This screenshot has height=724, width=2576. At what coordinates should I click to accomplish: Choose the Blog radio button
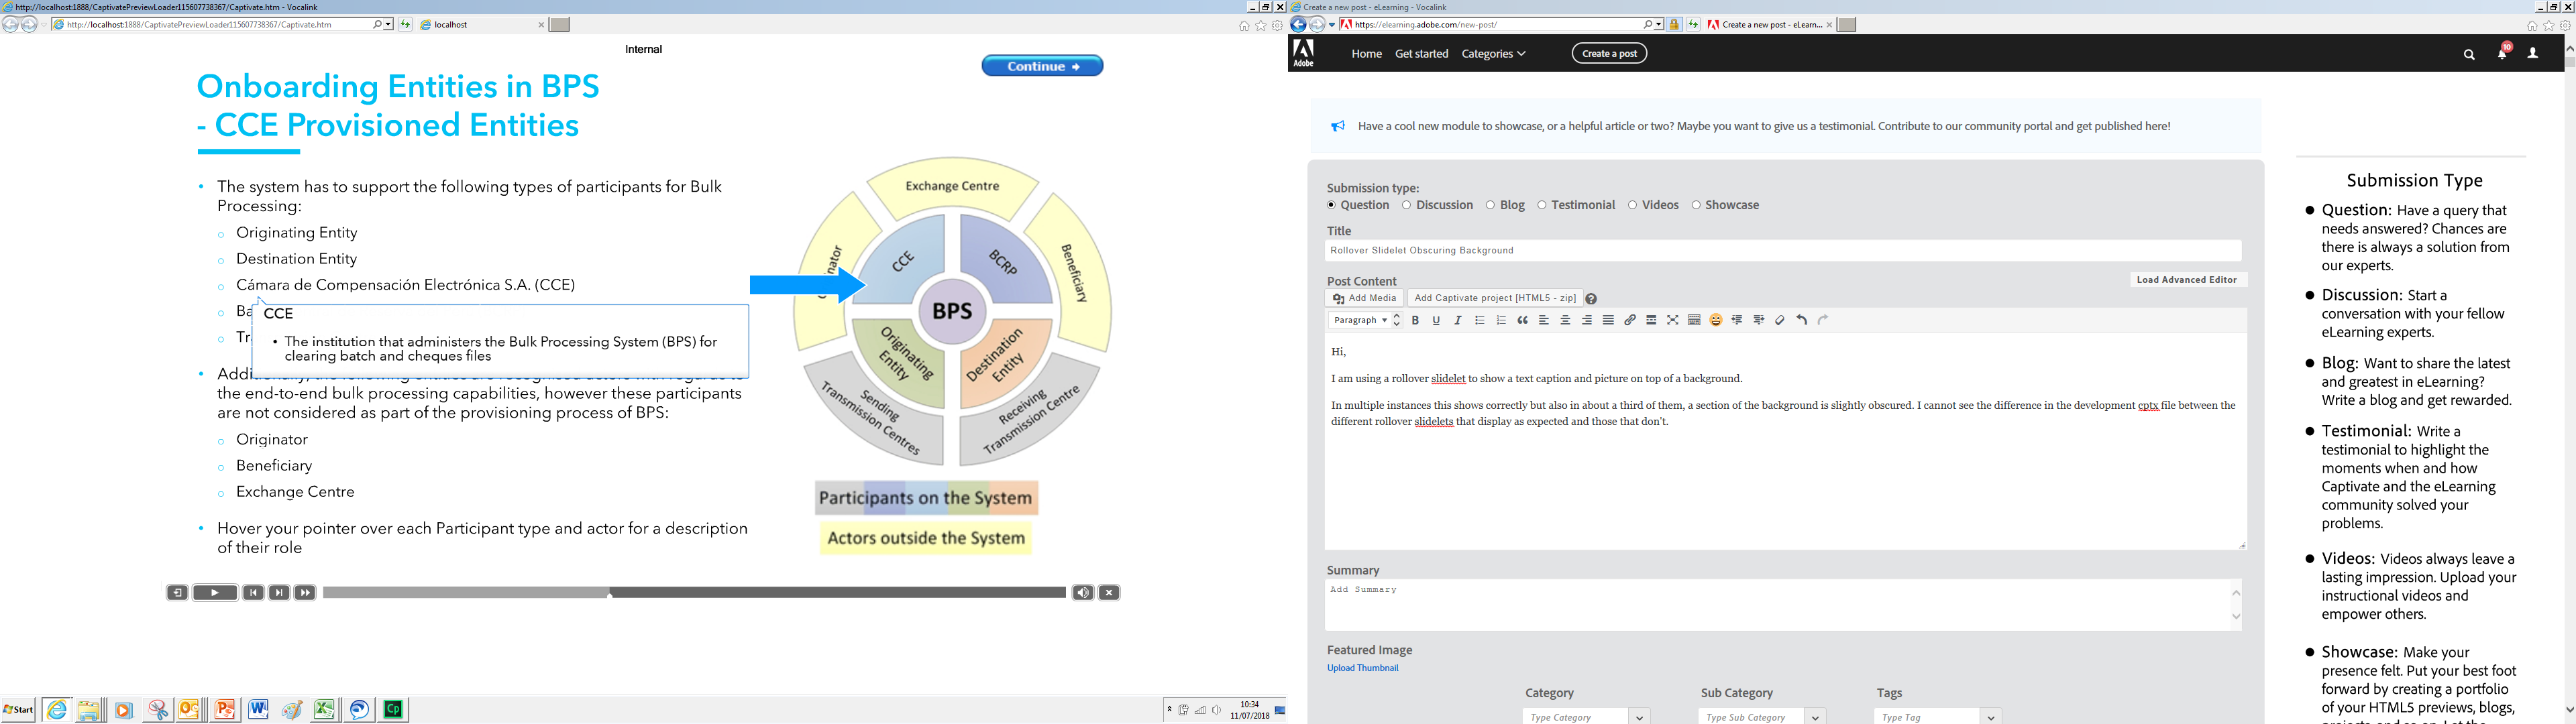pos(1490,205)
